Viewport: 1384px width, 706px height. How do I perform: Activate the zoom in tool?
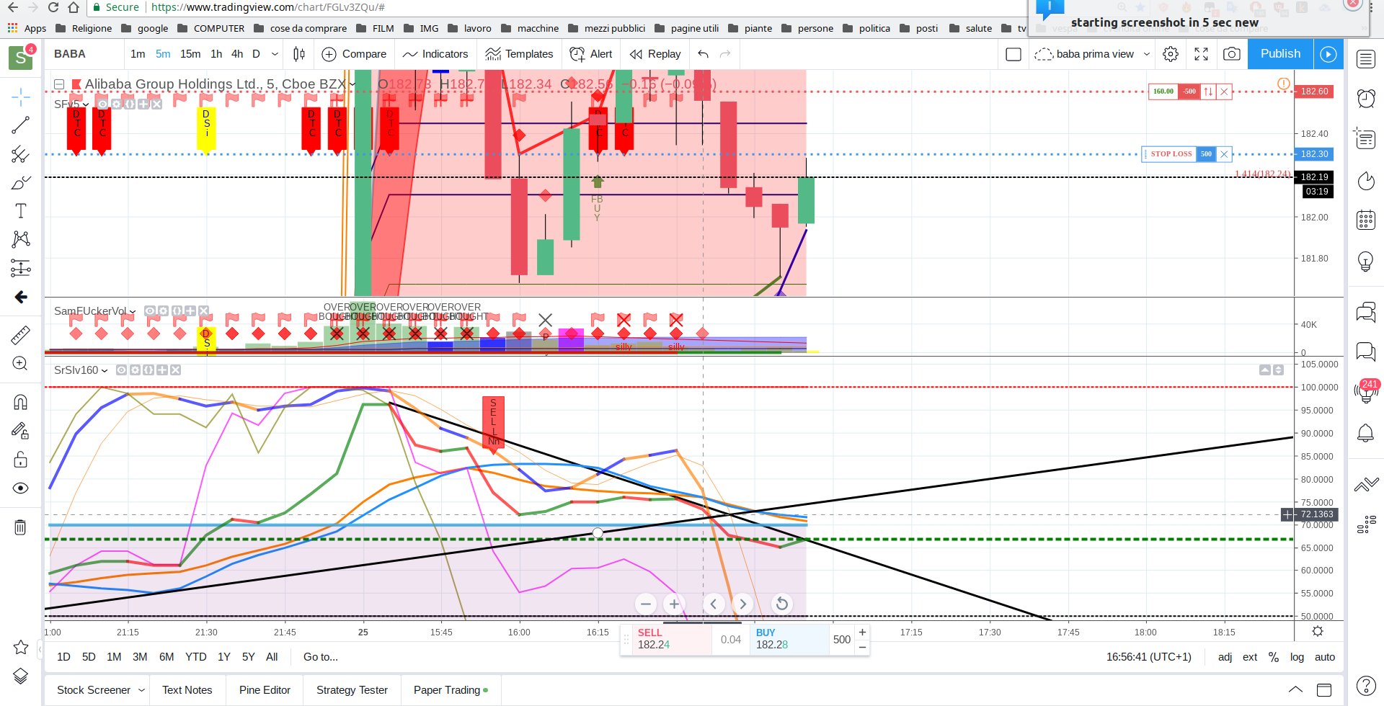20,364
